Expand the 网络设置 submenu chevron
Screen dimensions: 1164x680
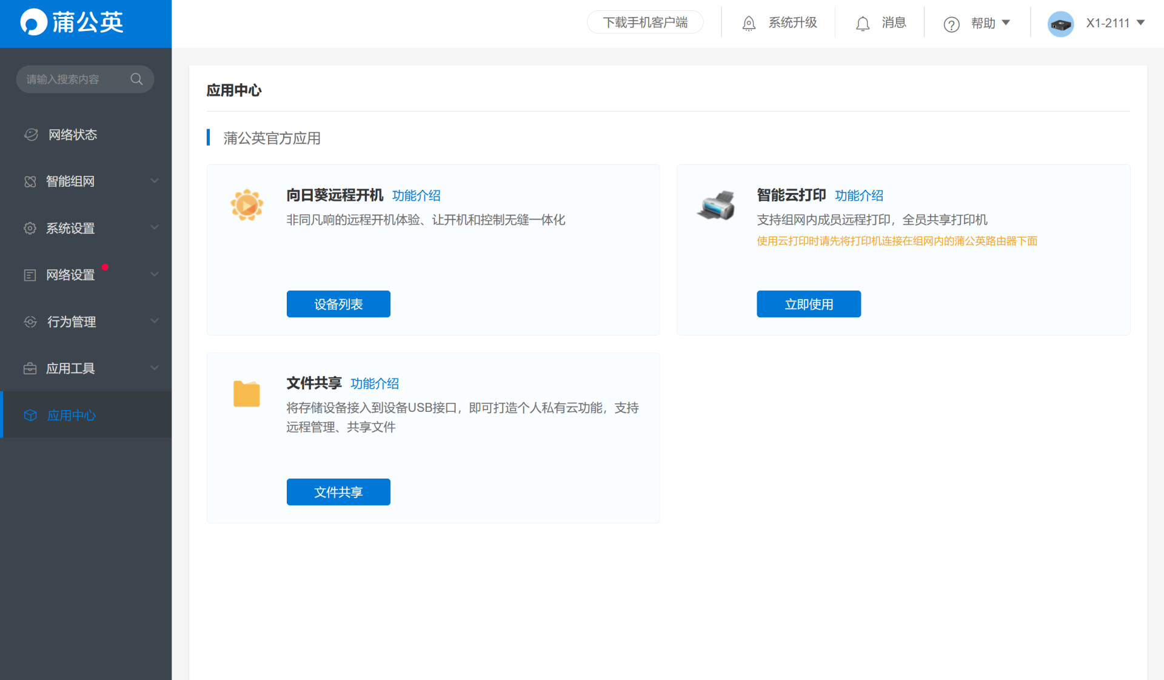point(155,274)
